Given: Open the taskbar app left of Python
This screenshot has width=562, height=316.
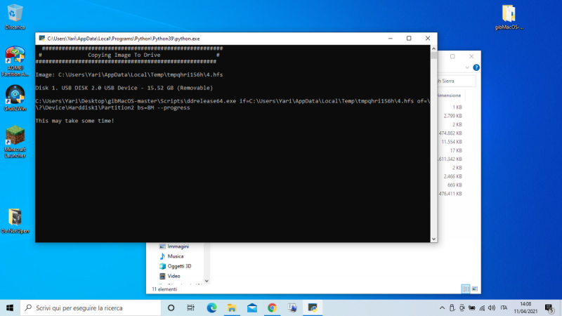Looking at the screenshot, I should coord(292,308).
